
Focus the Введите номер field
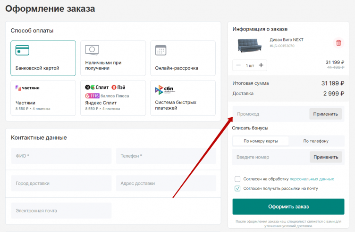tap(271, 157)
